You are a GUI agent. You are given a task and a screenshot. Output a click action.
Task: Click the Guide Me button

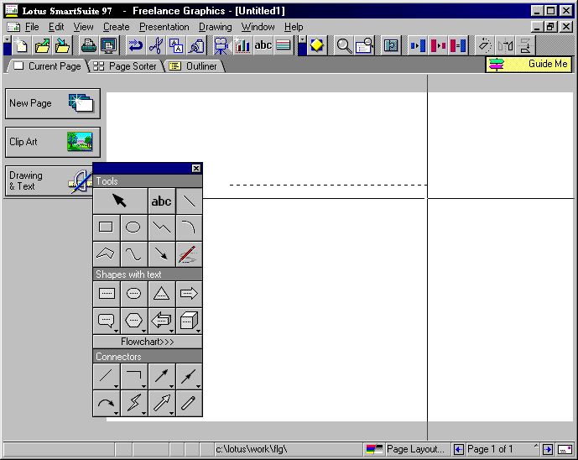[529, 64]
